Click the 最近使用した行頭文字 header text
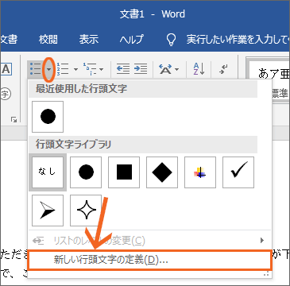This screenshot has height=286, width=290. [81, 89]
